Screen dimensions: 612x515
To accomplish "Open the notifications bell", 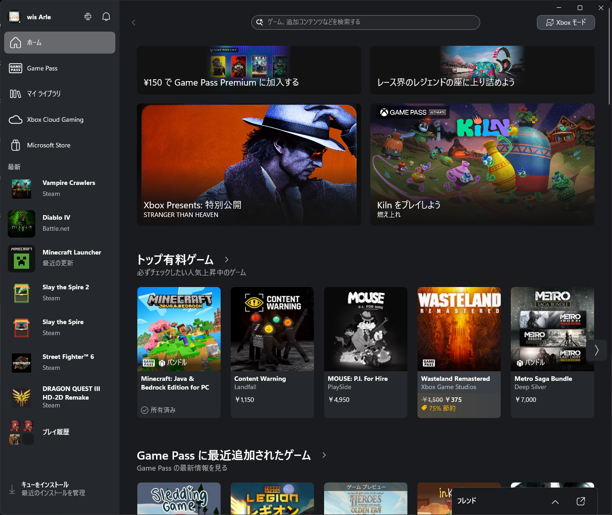I will click(106, 17).
